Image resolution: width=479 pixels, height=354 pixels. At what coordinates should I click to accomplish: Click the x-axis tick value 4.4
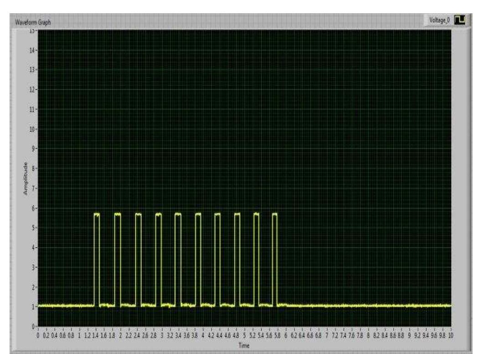[219, 335]
